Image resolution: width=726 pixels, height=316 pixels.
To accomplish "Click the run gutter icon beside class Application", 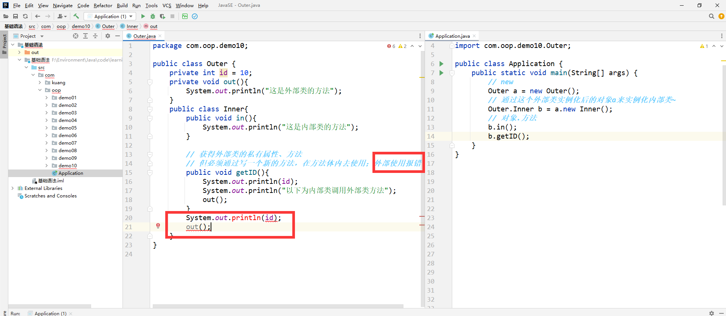I will coord(441,64).
